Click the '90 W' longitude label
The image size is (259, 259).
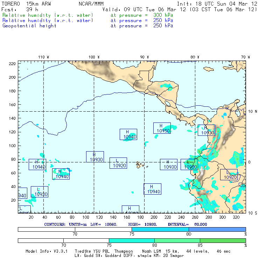(x=144, y=57)
